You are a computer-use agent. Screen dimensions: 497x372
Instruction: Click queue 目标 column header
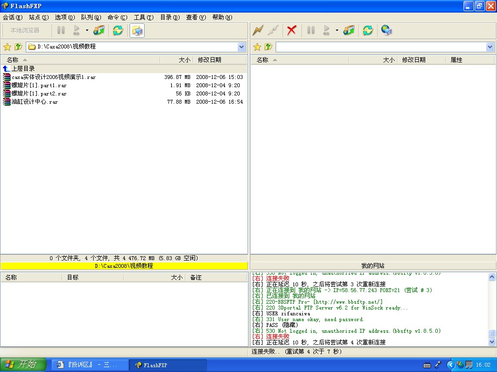(92, 278)
